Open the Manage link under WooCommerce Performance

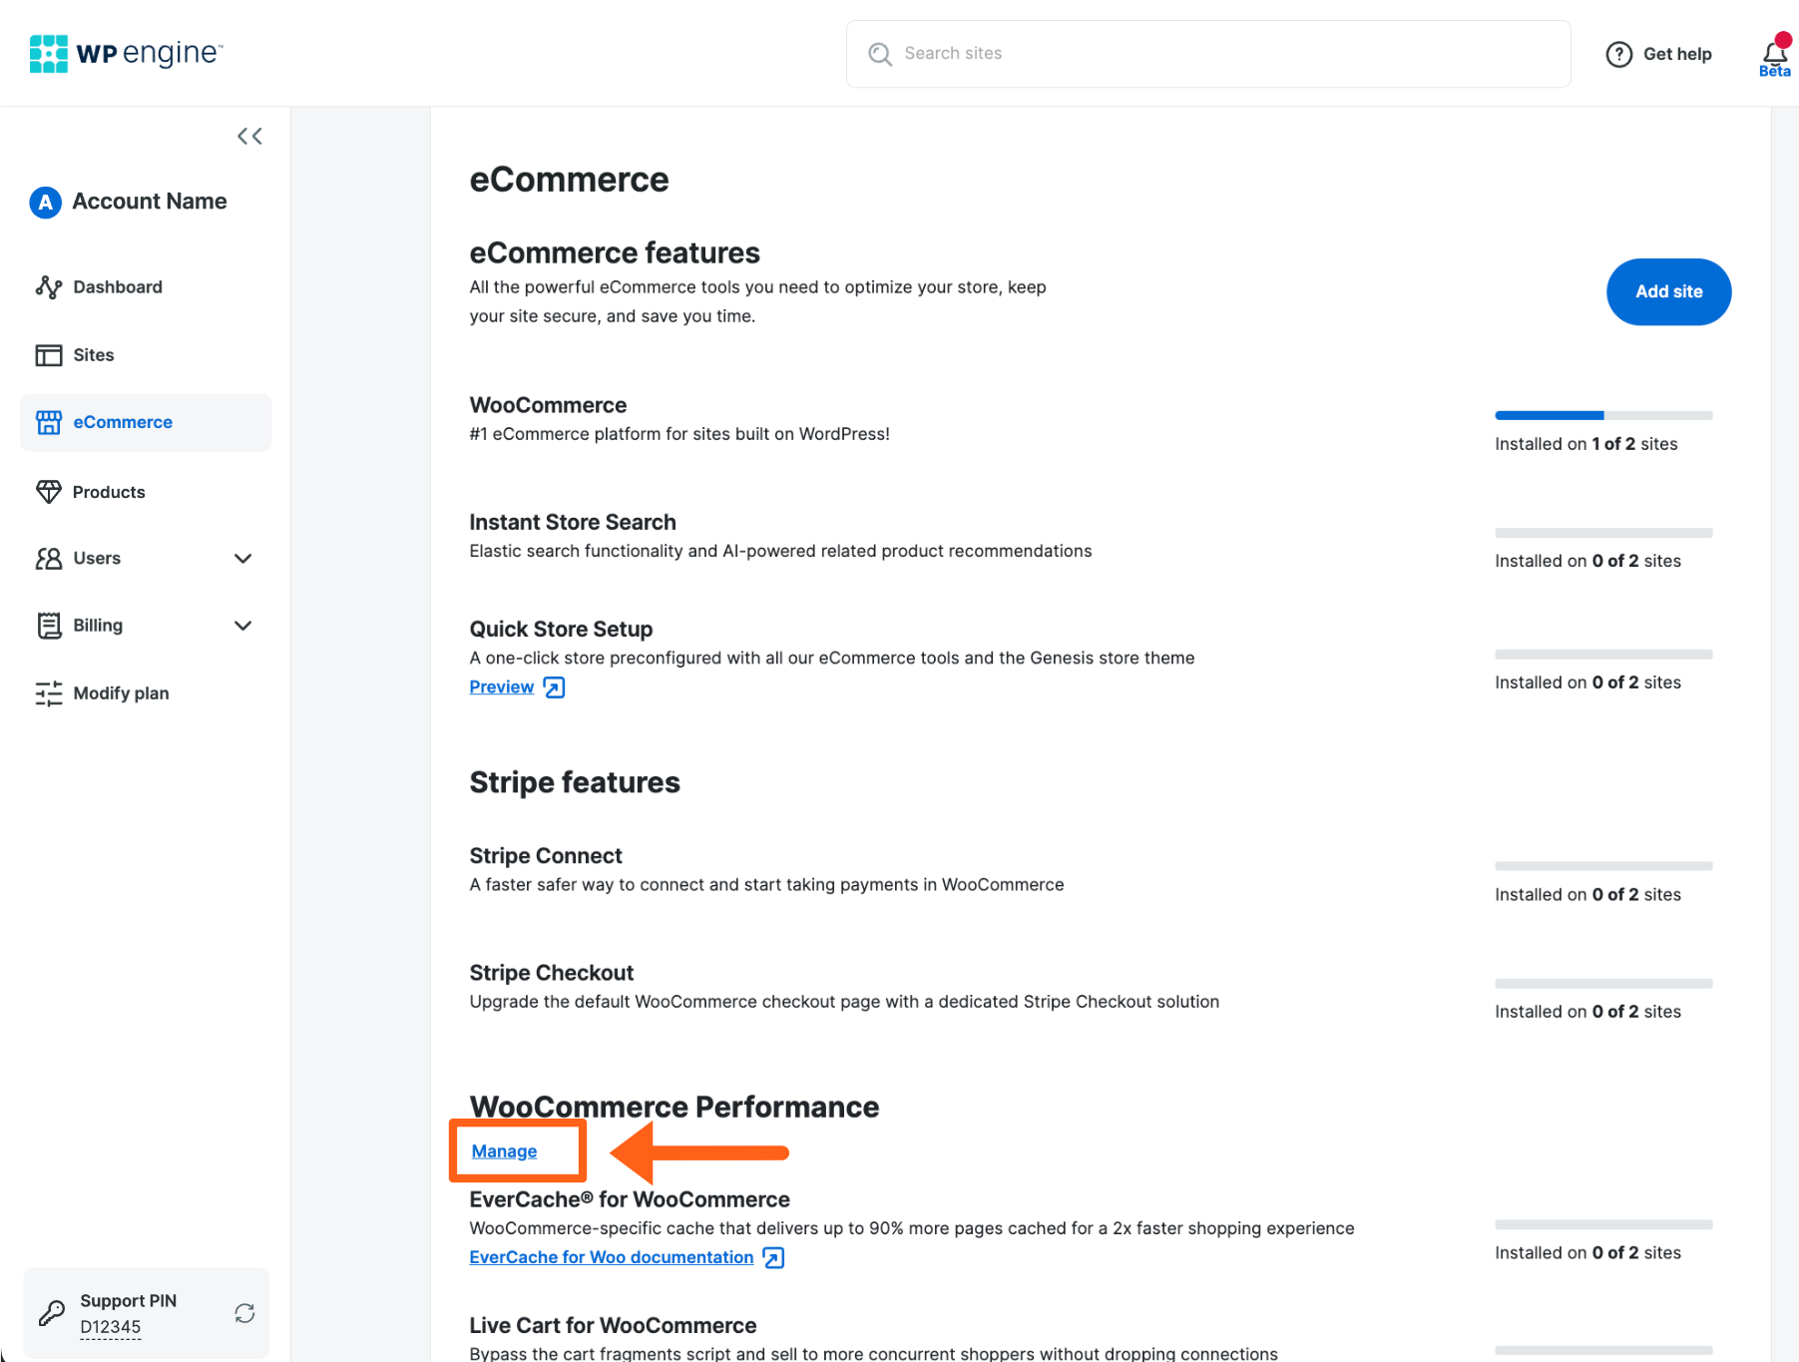[503, 1150]
